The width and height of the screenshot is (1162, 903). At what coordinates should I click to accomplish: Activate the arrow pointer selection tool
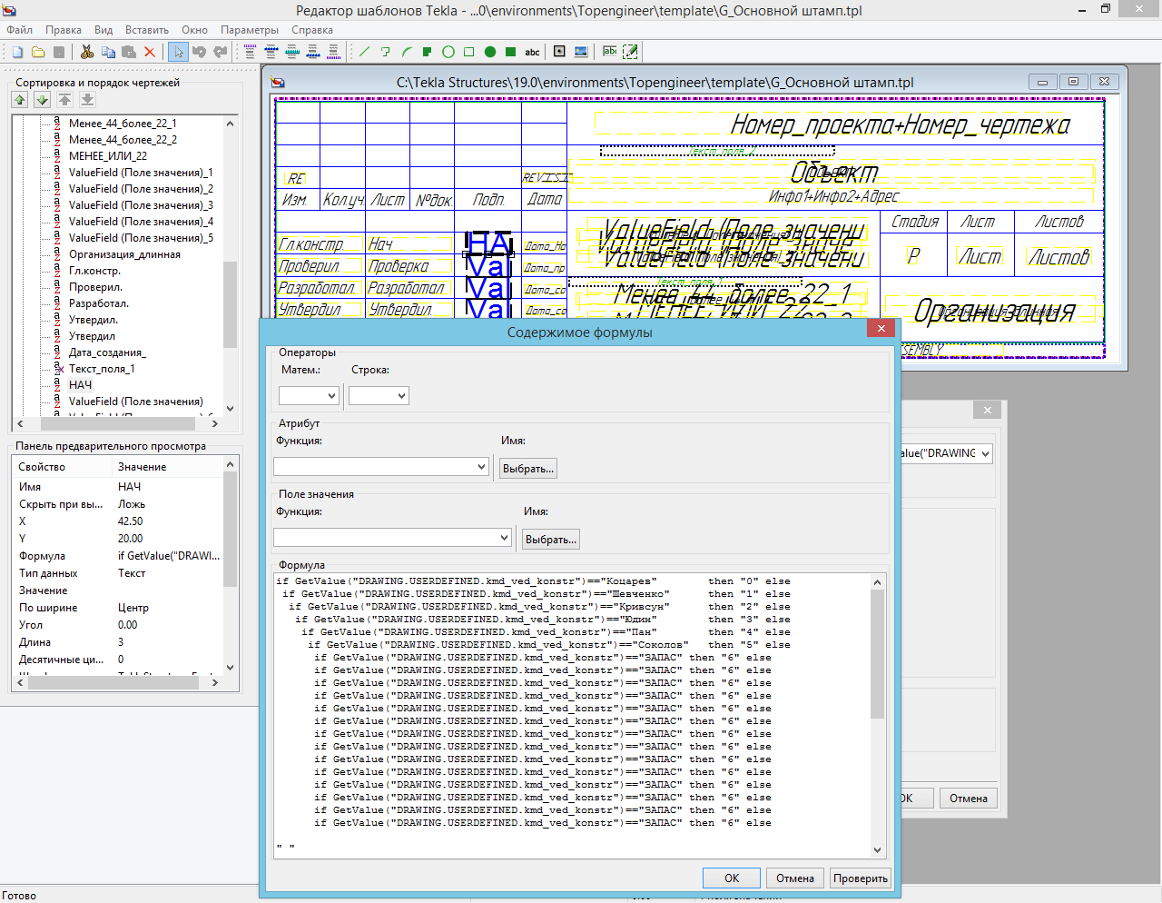(179, 52)
